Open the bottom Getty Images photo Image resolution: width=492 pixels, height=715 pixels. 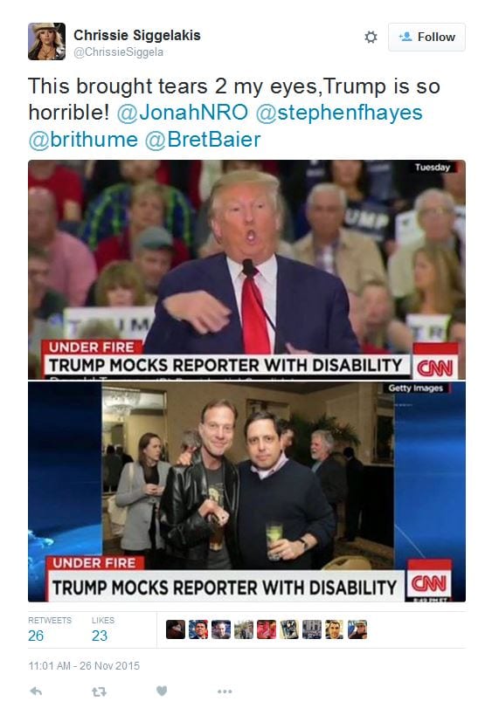pos(247,492)
